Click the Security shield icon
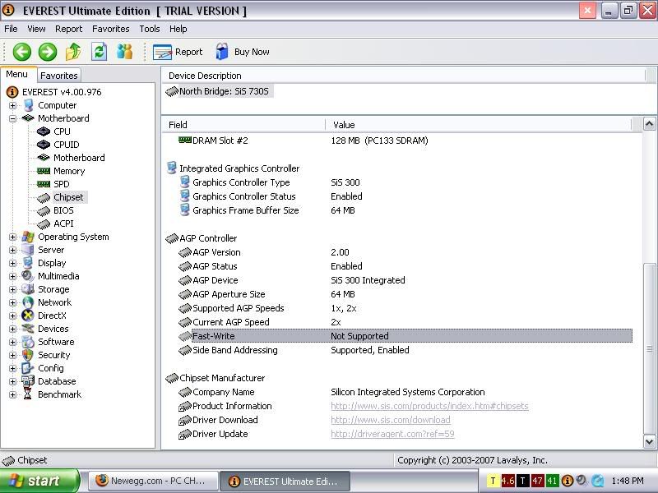This screenshot has height=493, width=658. [x=28, y=355]
